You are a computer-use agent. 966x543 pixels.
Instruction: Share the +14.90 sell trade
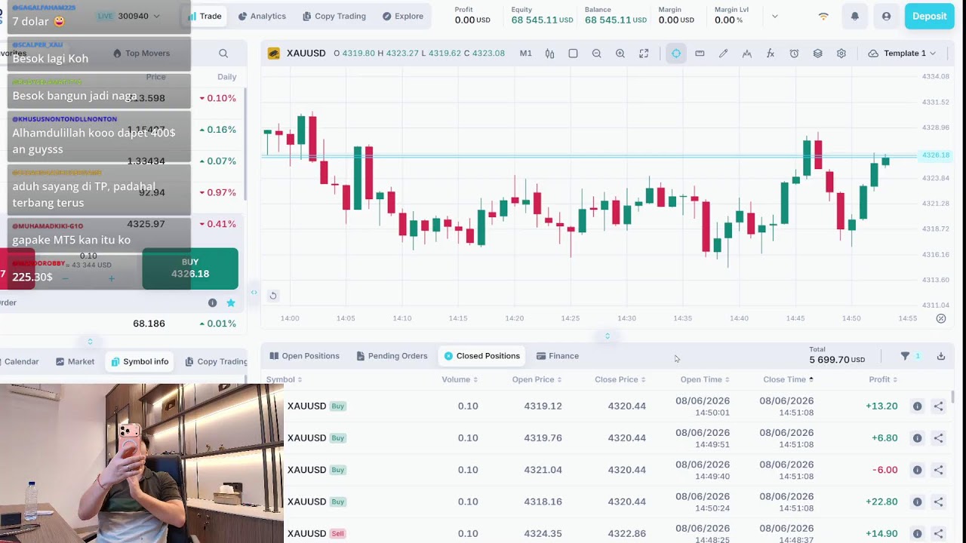(939, 534)
